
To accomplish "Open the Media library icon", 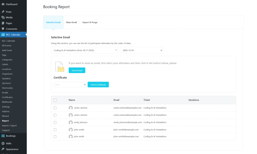I will pos(4,17).
